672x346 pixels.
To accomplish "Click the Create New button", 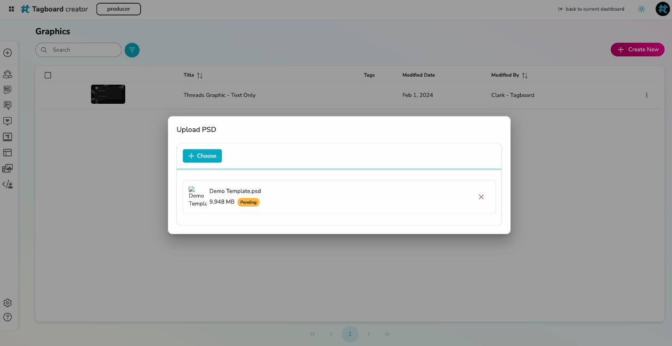I will click(637, 50).
